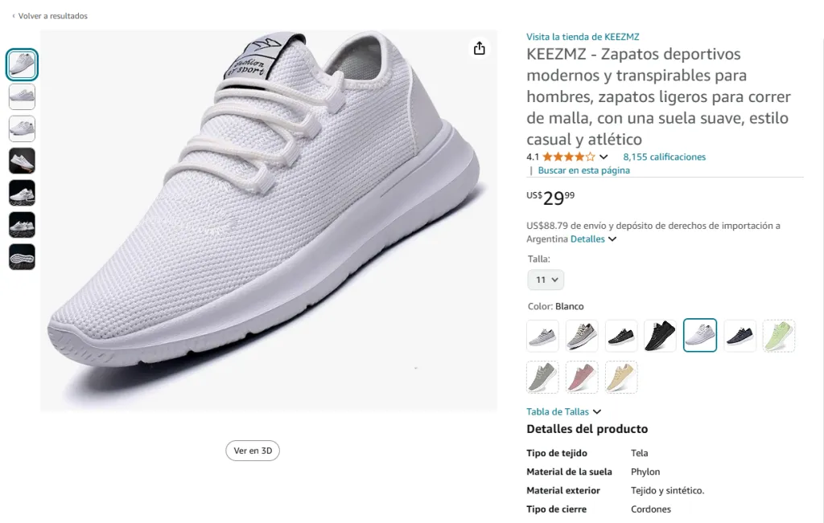Select the sole view thumbnail
Viewport: 824px width, 523px height.
pyautogui.click(x=22, y=257)
